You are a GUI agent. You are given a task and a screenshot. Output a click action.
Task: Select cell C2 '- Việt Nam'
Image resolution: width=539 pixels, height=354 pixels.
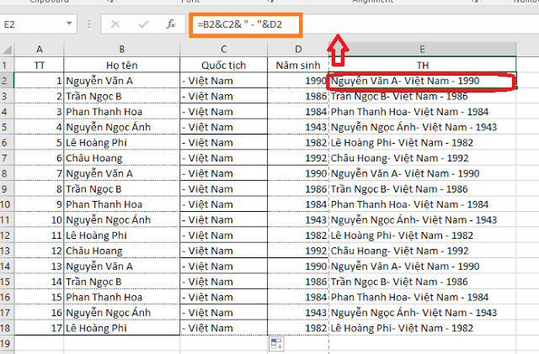click(223, 81)
